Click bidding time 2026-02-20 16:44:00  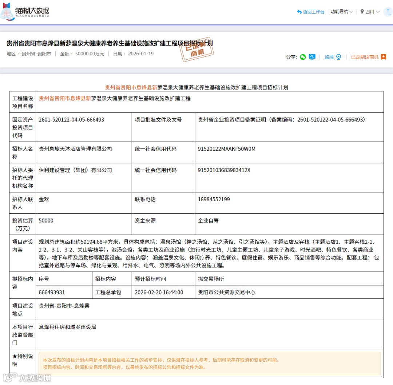(159, 292)
